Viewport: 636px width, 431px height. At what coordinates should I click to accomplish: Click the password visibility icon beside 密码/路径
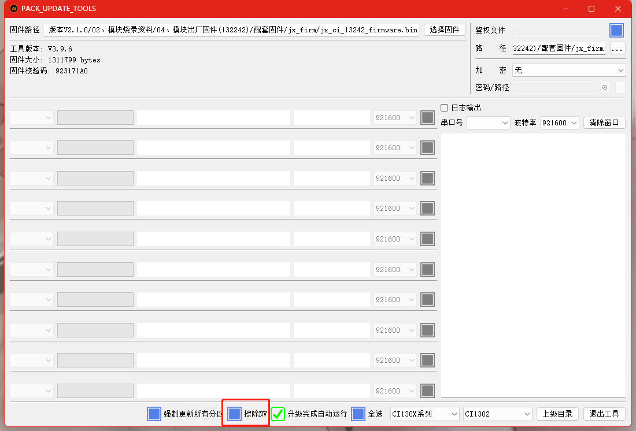click(x=605, y=87)
